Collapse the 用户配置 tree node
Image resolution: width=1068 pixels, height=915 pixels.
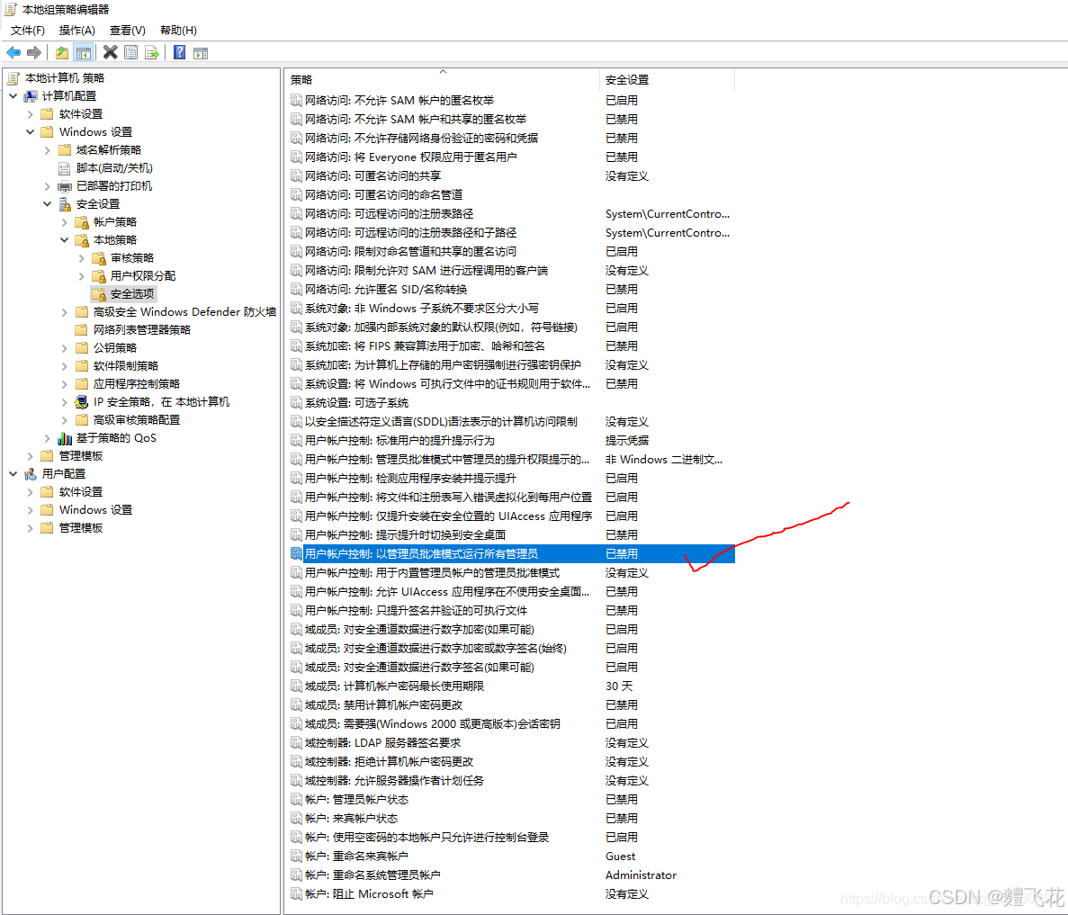[x=13, y=473]
